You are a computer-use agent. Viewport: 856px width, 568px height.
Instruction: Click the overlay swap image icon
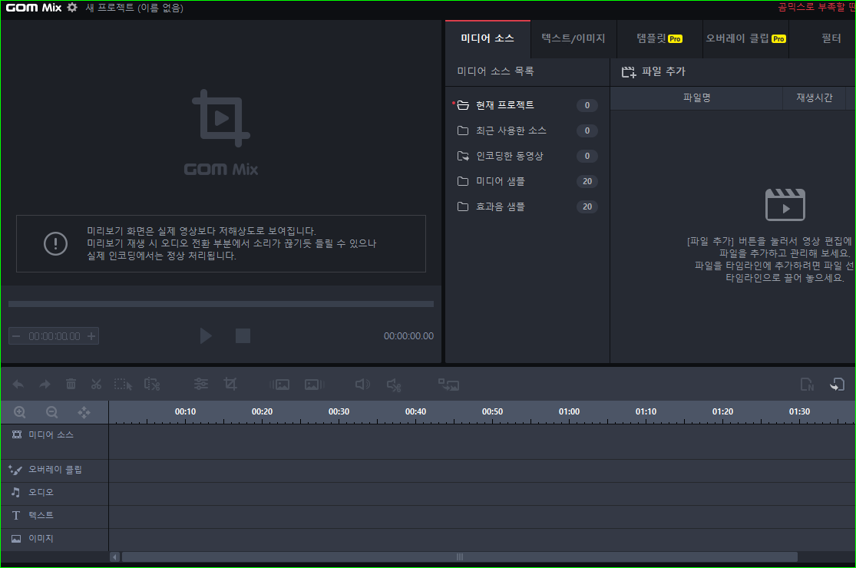coord(449,385)
